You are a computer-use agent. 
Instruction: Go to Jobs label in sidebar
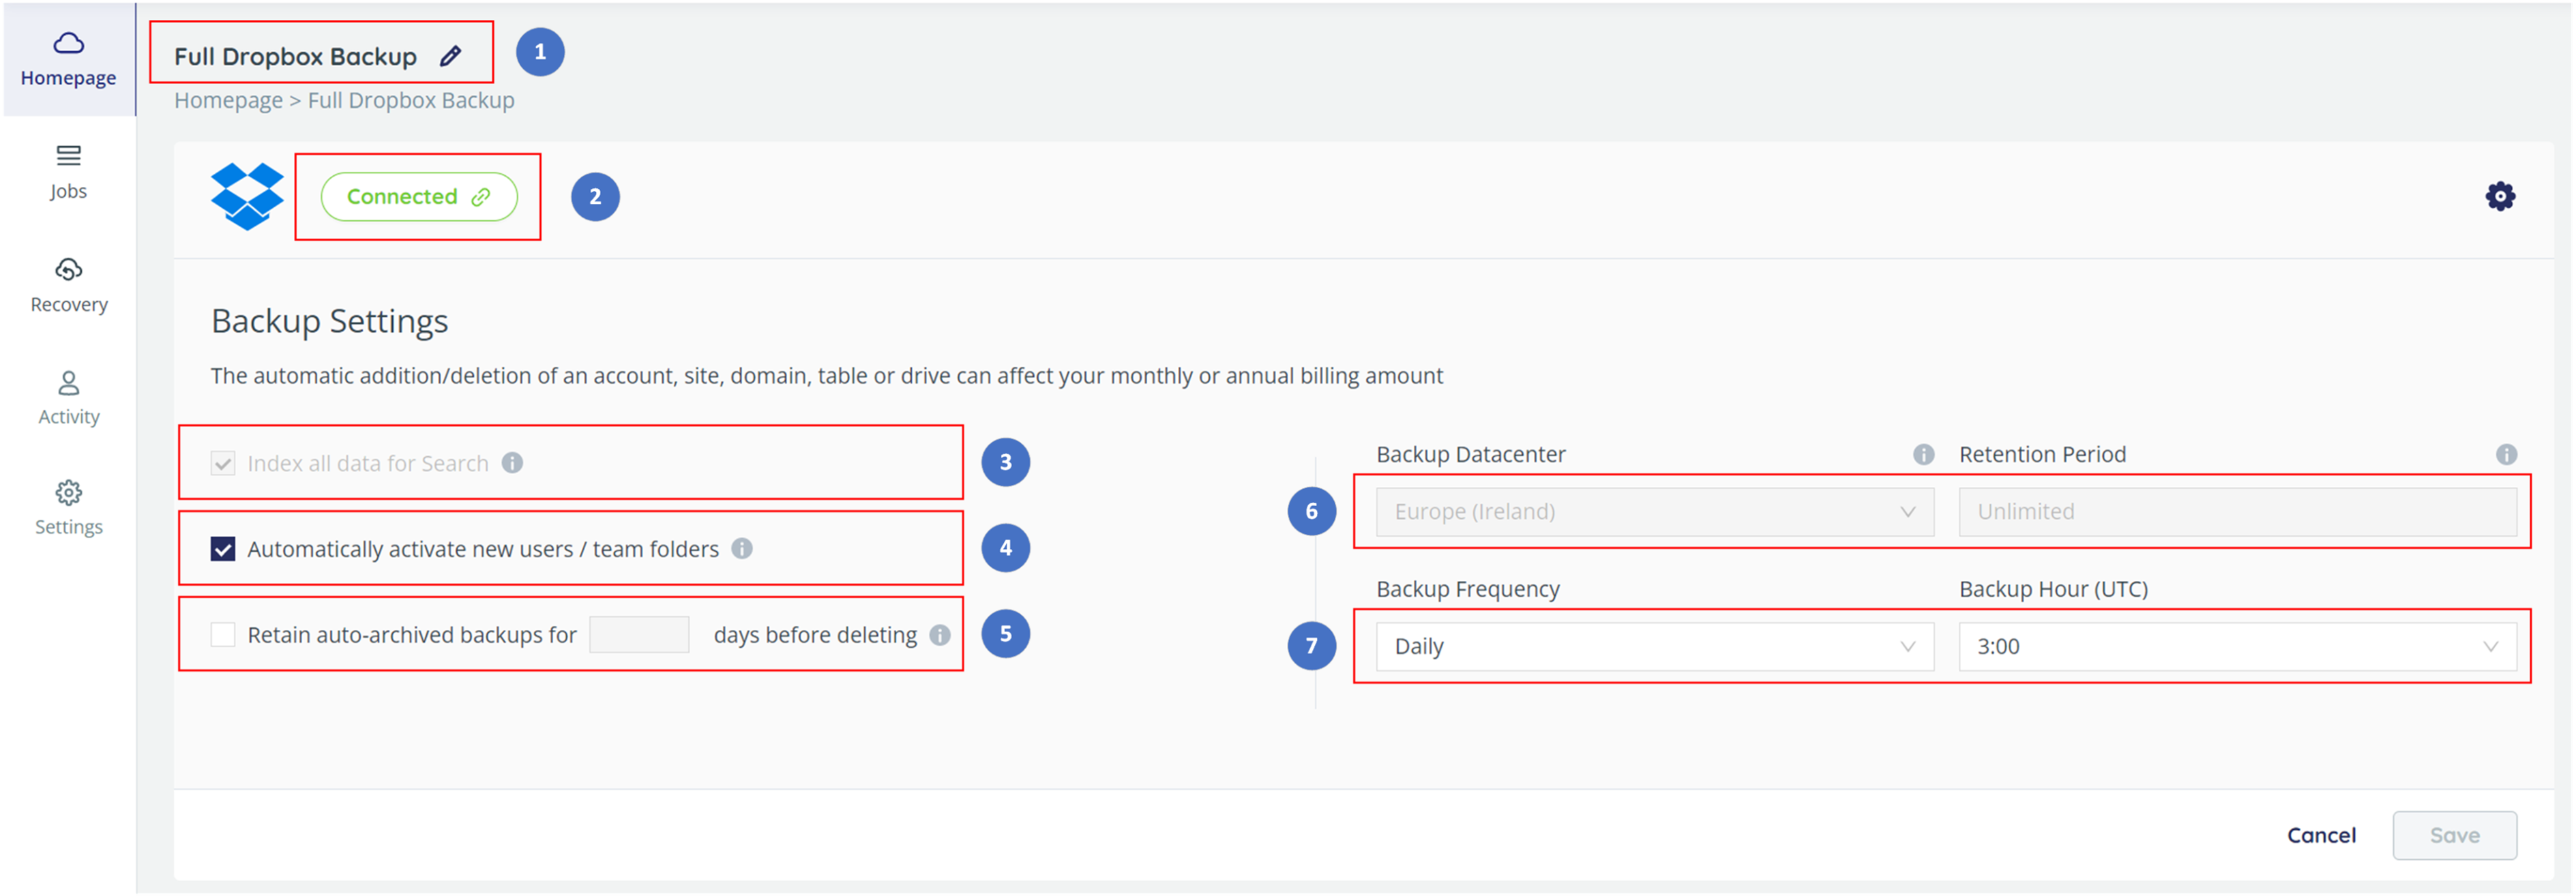pyautogui.click(x=68, y=191)
